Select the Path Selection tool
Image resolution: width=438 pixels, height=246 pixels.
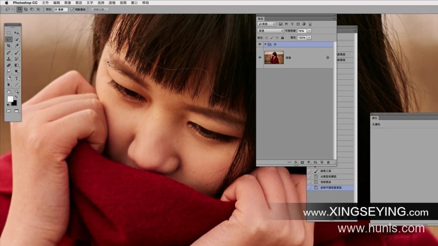(9, 85)
